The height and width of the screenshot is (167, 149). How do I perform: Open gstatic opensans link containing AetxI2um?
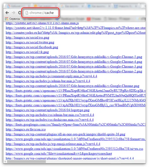pyautogui.click(x=76, y=91)
